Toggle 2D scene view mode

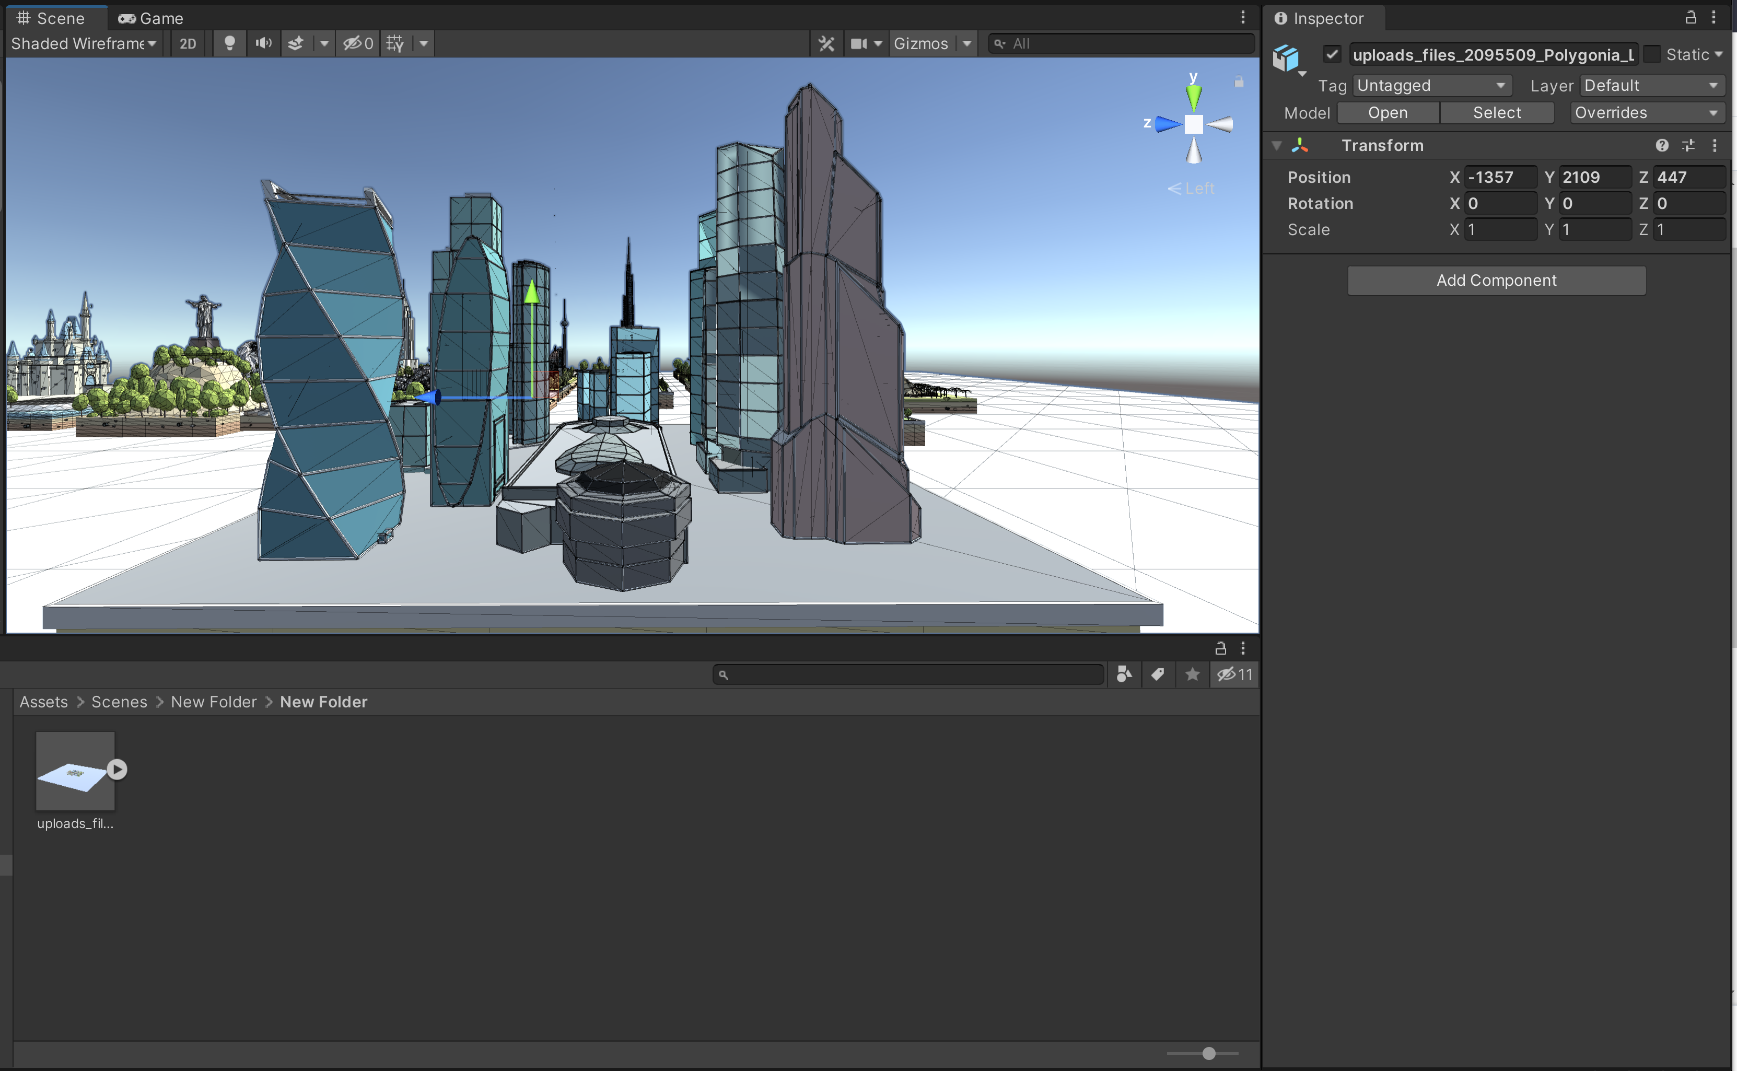188,43
